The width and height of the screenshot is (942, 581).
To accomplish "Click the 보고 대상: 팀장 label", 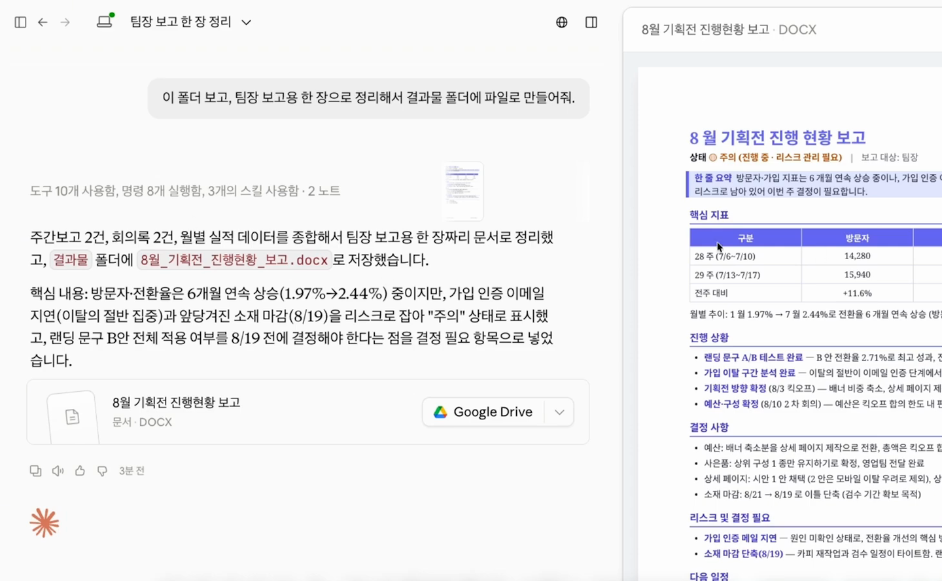I will [x=890, y=158].
